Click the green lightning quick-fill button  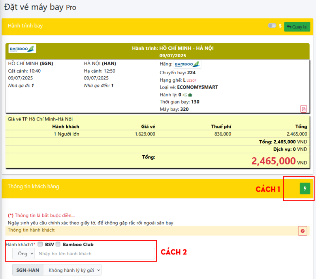coord(305,189)
